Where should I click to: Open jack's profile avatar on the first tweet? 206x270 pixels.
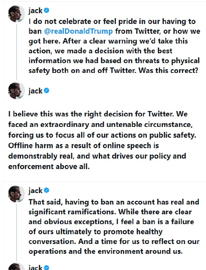[16, 14]
